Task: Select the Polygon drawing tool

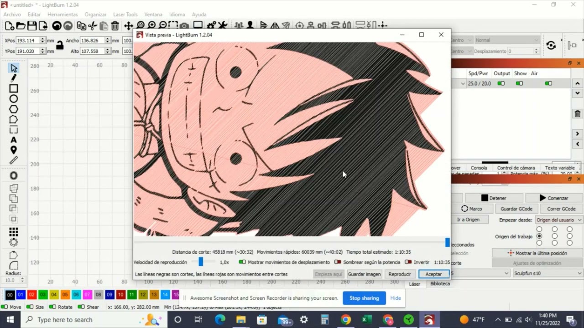Action: (x=14, y=109)
